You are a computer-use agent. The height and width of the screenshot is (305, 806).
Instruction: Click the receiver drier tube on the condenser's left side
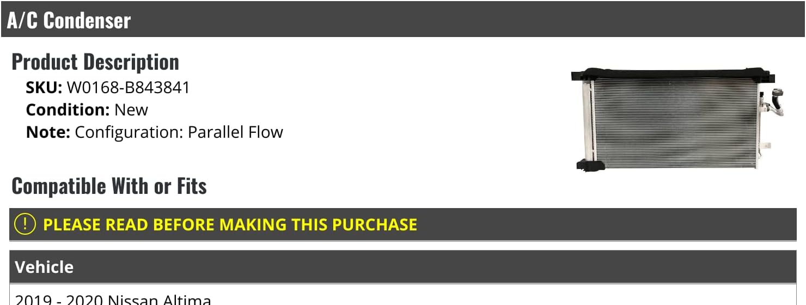(588, 120)
